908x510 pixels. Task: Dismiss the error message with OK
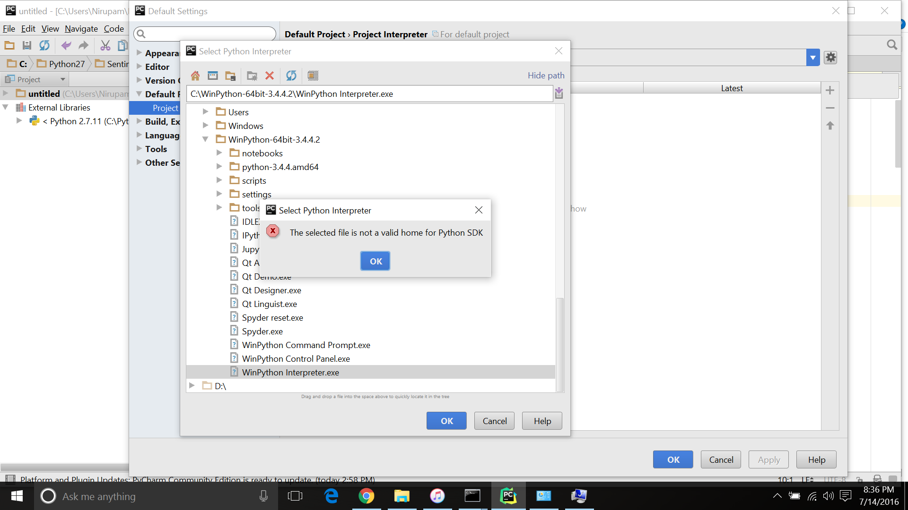pos(375,261)
